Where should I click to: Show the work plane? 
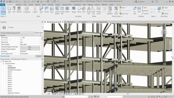pyautogui.click(x=165, y=8)
